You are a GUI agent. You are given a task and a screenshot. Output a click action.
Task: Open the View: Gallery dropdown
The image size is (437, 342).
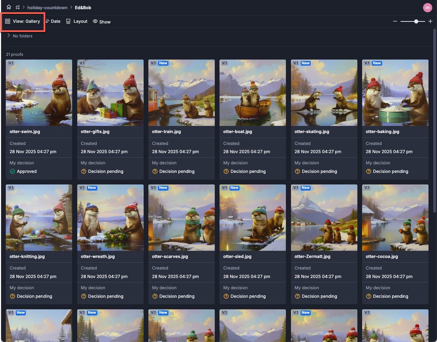pos(23,21)
